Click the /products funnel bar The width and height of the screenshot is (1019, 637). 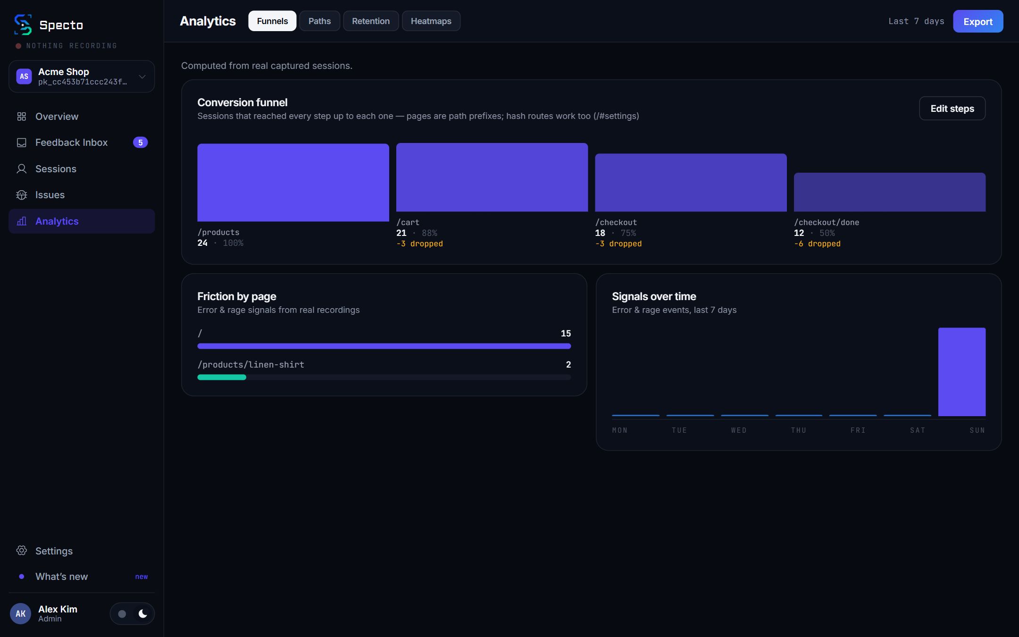pos(293,183)
